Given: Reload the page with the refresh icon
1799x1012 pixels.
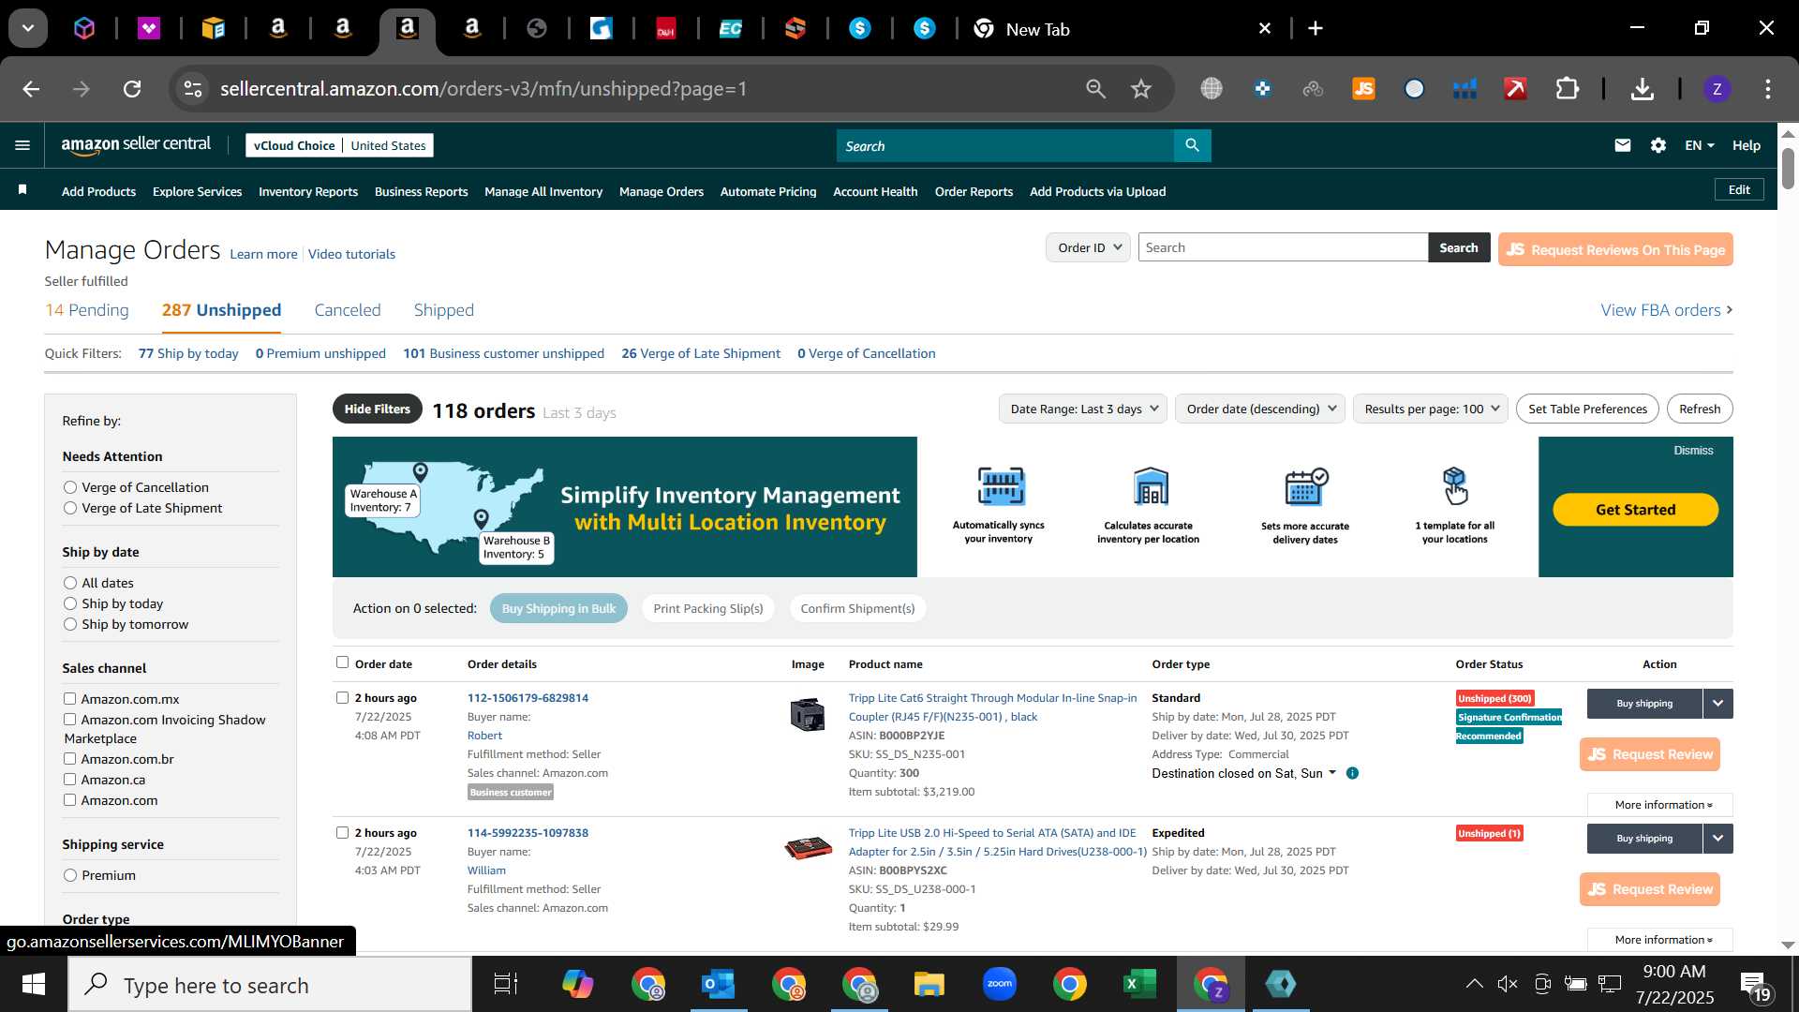Looking at the screenshot, I should (x=132, y=89).
